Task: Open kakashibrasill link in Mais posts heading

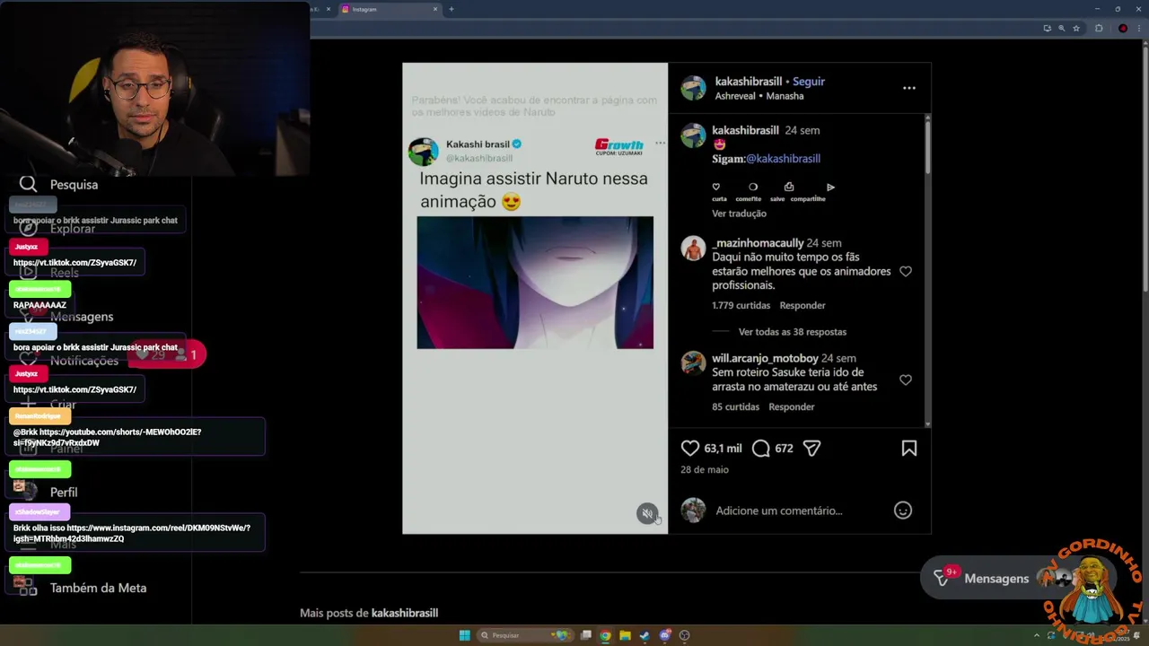Action: [405, 613]
